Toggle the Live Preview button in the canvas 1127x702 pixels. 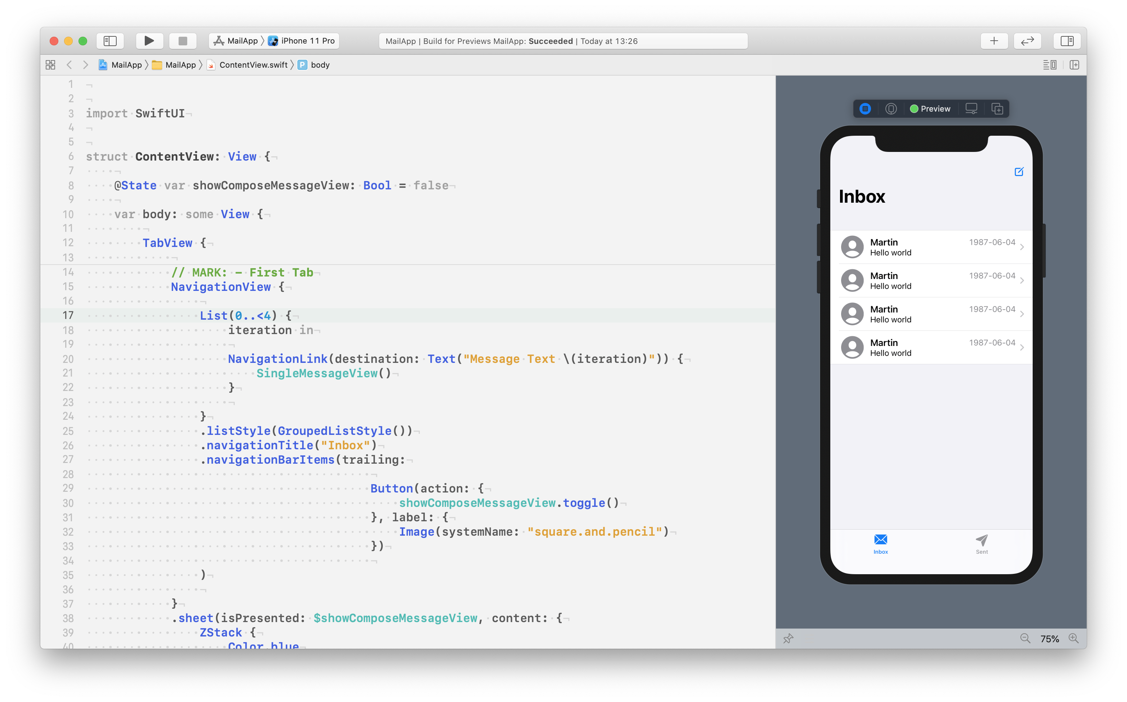tap(865, 109)
